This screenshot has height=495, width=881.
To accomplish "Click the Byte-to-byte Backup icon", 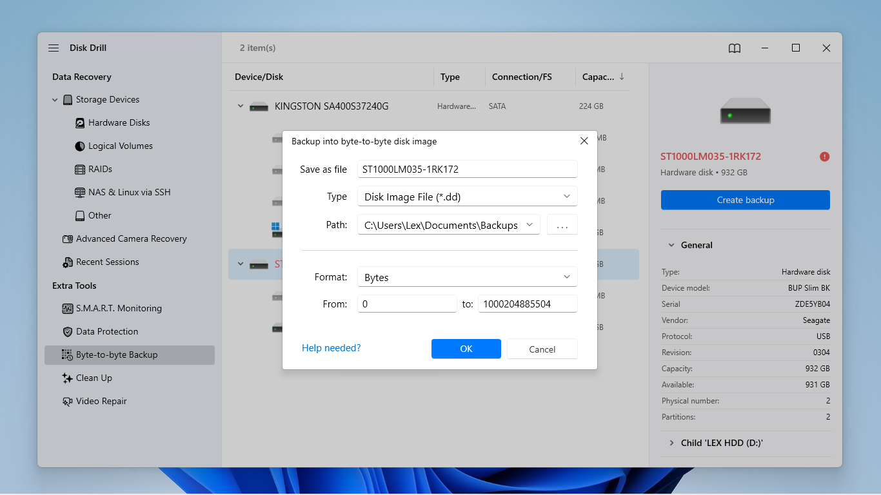I will pyautogui.click(x=68, y=355).
